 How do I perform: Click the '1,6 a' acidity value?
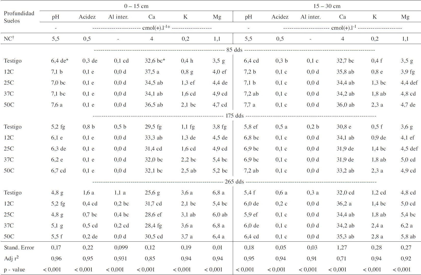[x=88, y=193]
